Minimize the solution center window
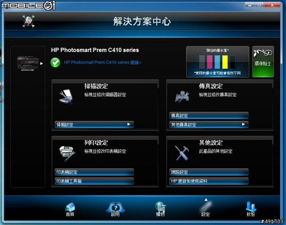 tap(250, 5)
